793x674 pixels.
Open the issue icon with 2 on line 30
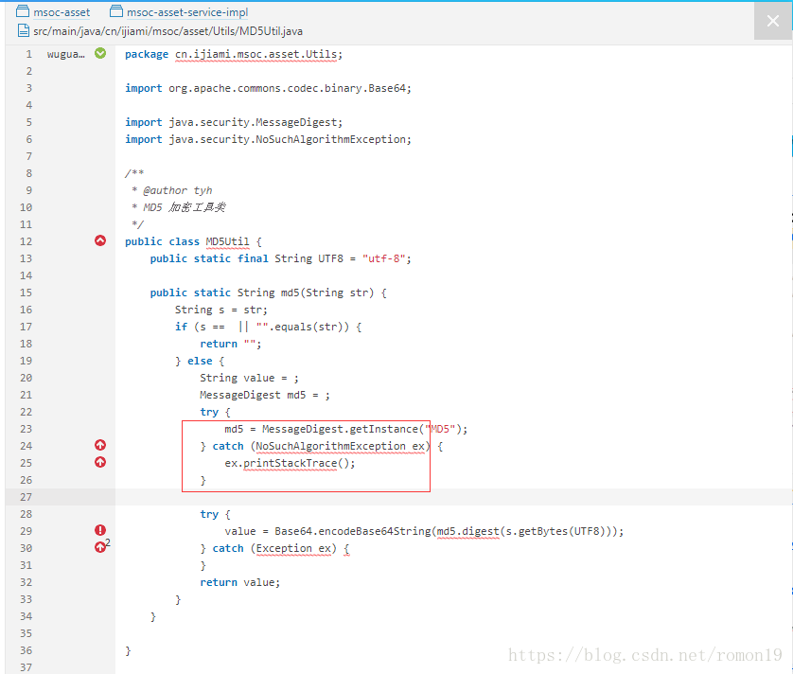pyautogui.click(x=101, y=546)
